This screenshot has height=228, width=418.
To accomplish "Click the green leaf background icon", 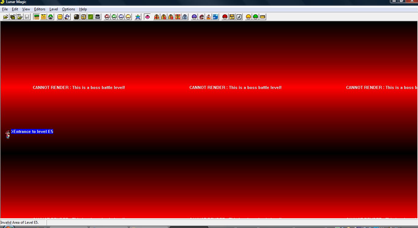I will 91,17.
